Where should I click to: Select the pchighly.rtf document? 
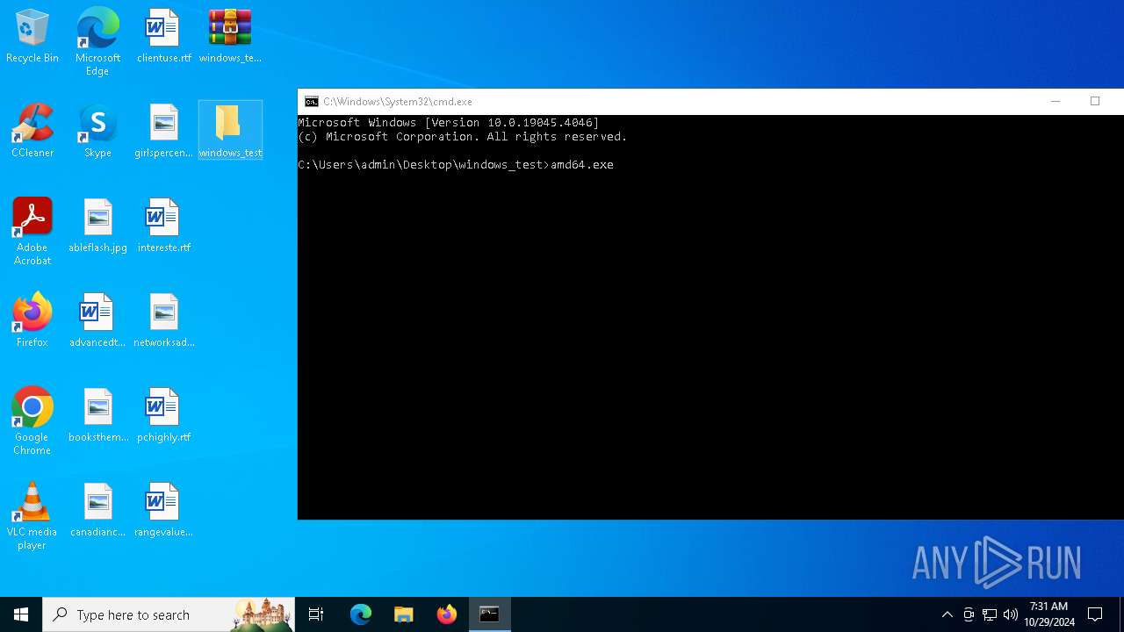coord(163,416)
